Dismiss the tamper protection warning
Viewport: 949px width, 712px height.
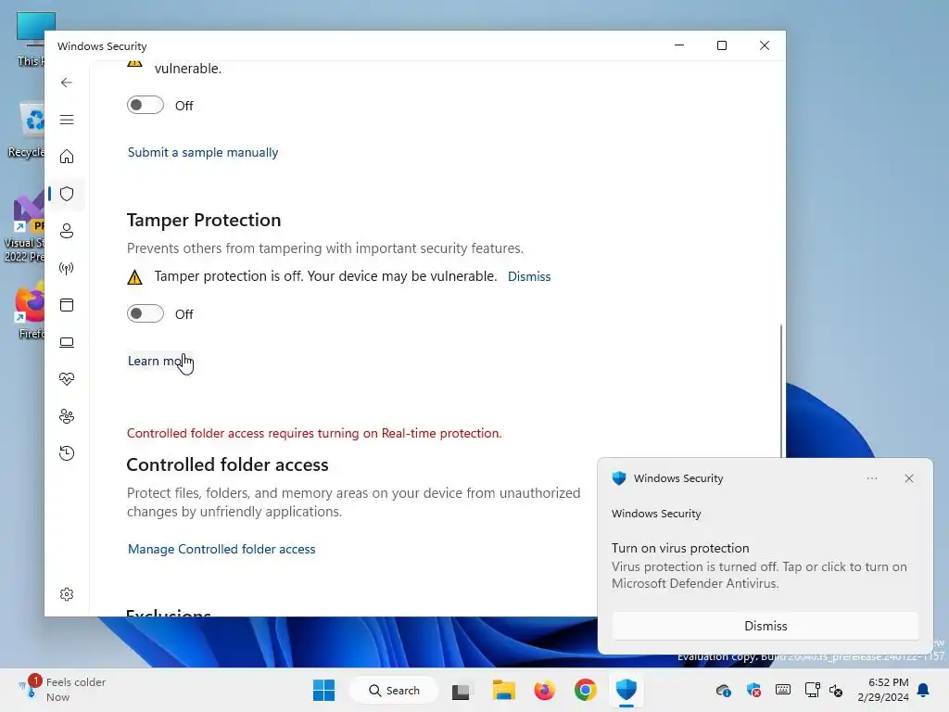pos(529,276)
